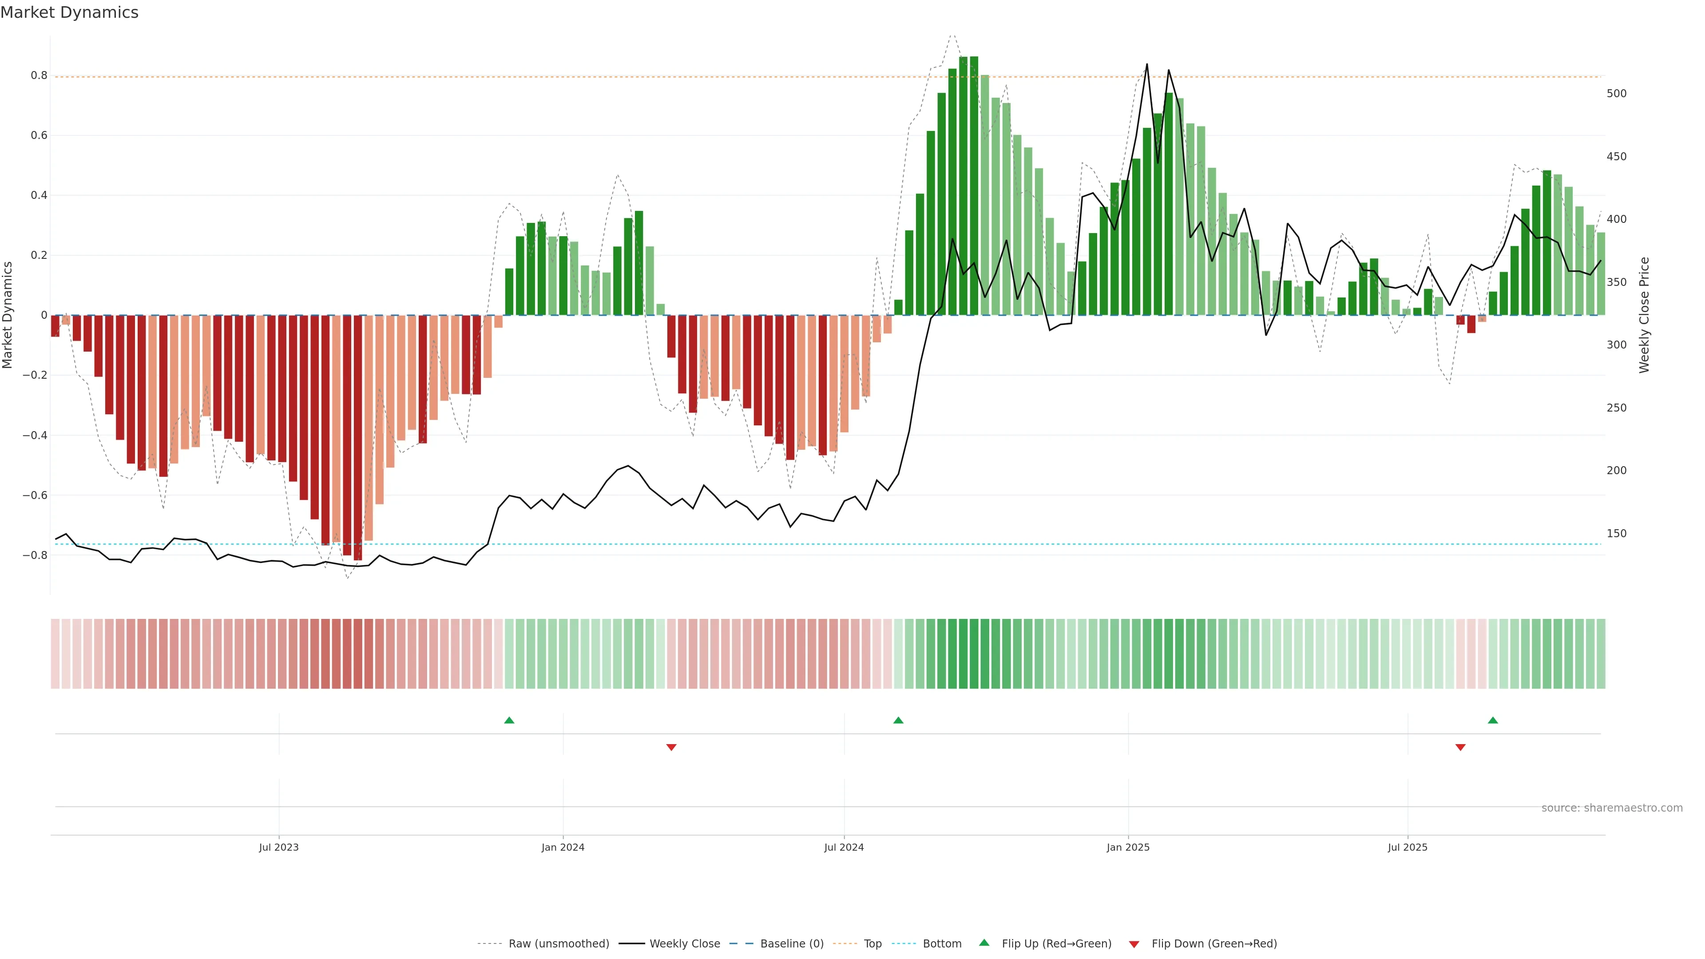Screen dimensions: 1705x959
Task: Click the Flip Down legend triangle icon
Action: 1134,944
